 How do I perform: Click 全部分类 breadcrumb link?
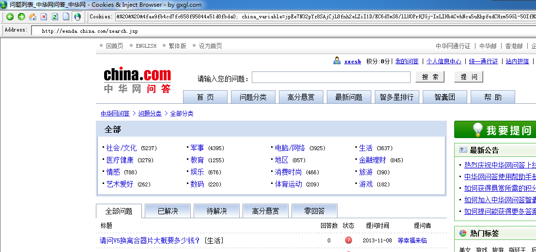182,113
